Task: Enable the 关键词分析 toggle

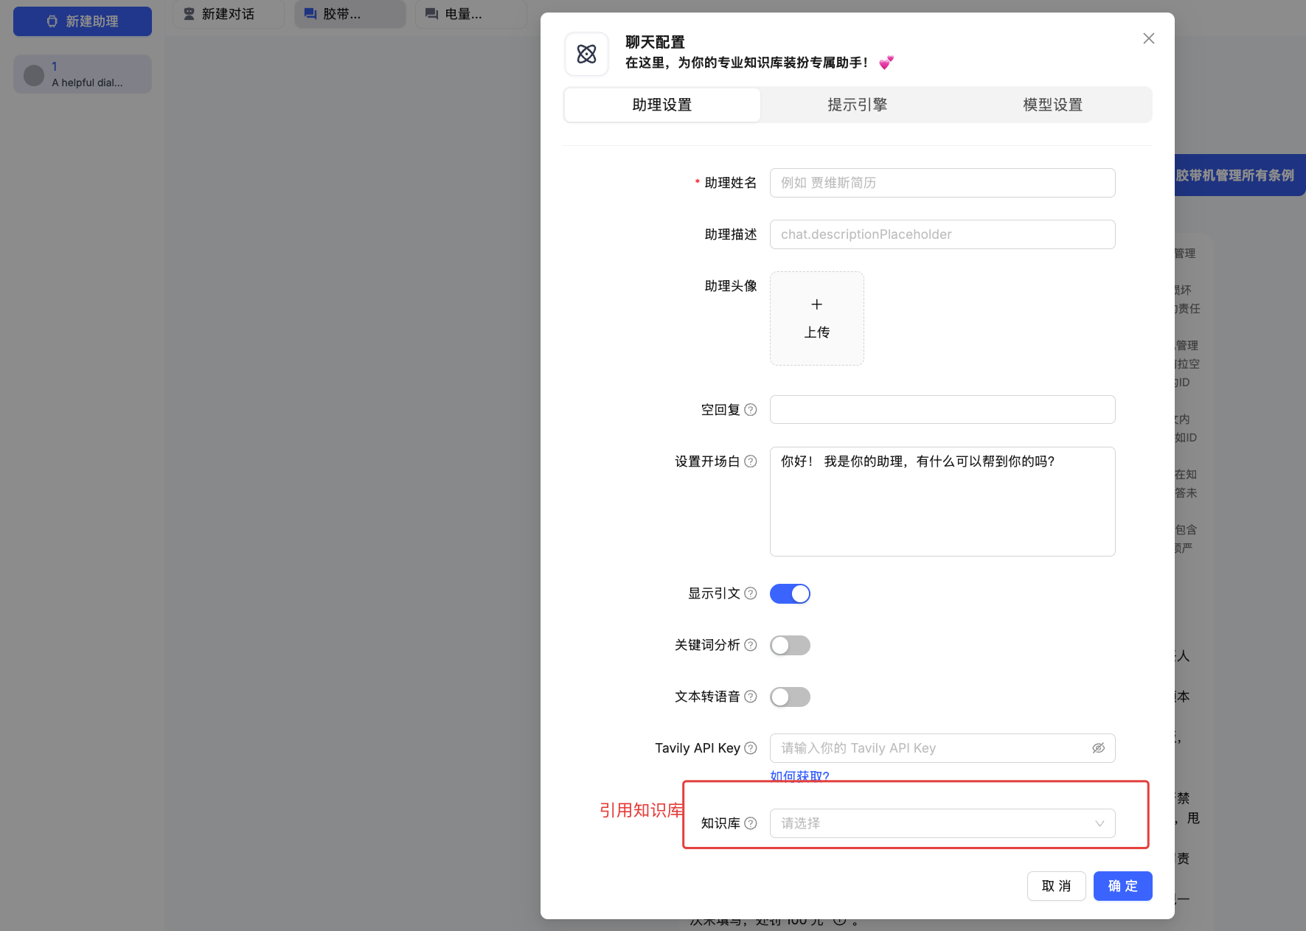Action: (x=790, y=645)
